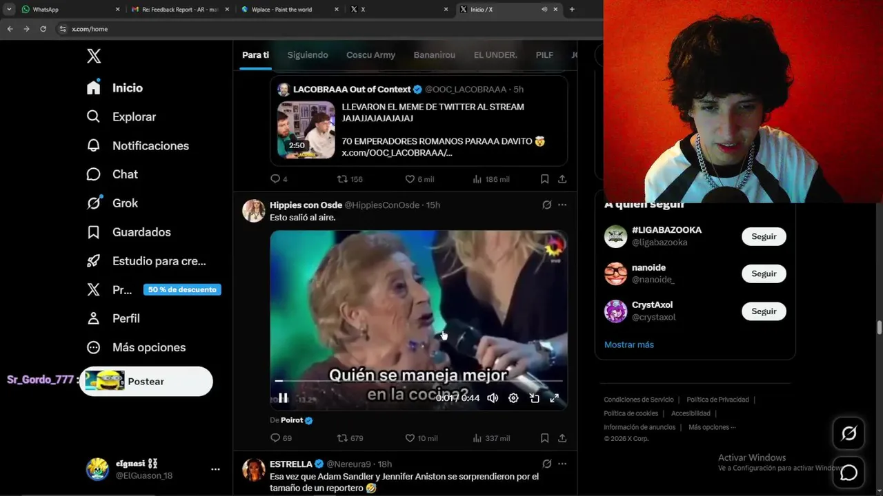Reply to LACOBRAAA post with 4 replies
This screenshot has width=883, height=496.
[279, 179]
